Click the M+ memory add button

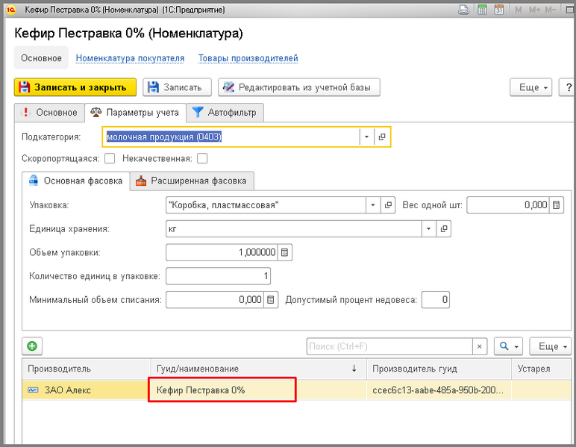tap(534, 10)
